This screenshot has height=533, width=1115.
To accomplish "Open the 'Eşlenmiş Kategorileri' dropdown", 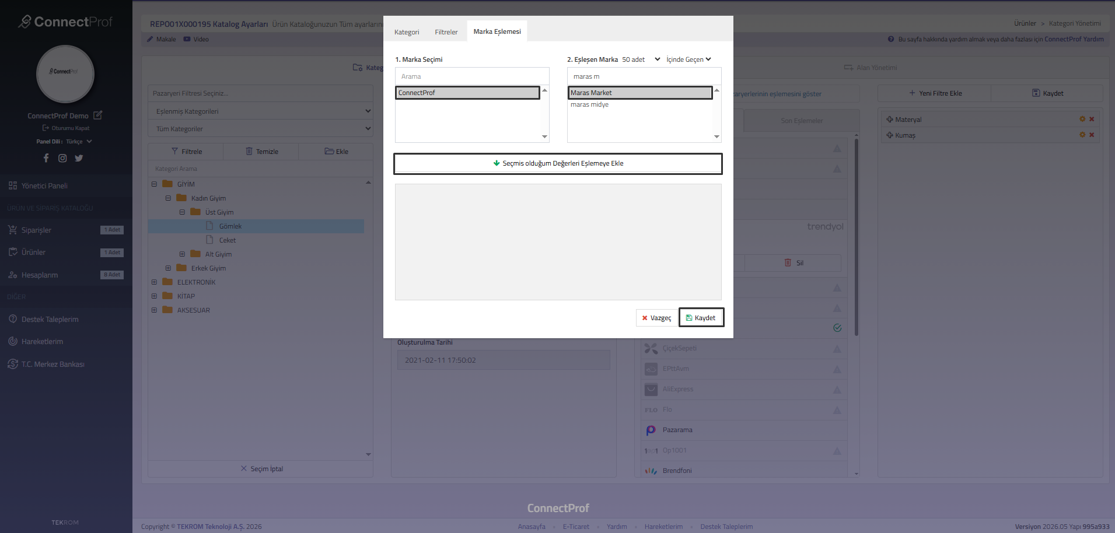I will (x=260, y=111).
